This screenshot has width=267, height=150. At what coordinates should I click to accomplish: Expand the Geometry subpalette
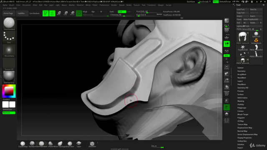tap(241, 71)
